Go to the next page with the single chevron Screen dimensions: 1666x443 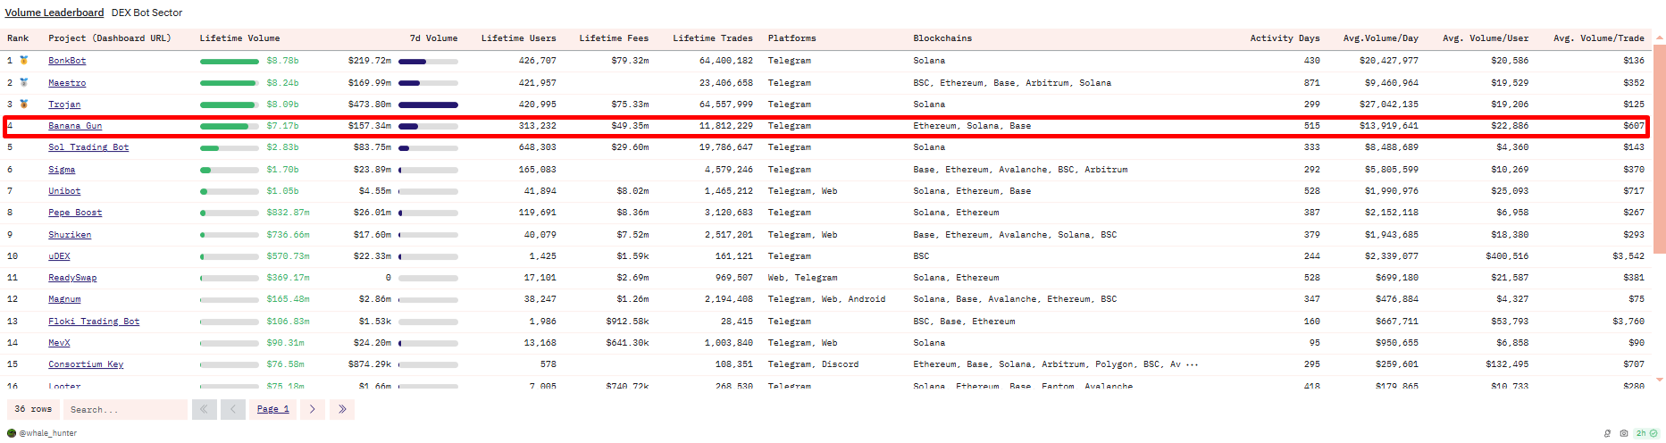(312, 409)
